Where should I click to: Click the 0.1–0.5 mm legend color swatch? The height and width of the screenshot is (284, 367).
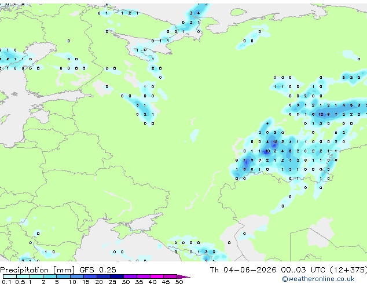[10, 276]
